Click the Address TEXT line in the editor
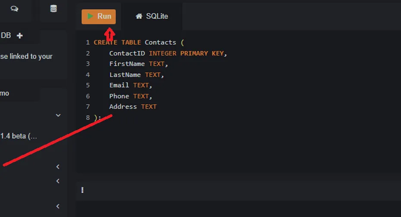The width and height of the screenshot is (401, 217). (x=132, y=107)
